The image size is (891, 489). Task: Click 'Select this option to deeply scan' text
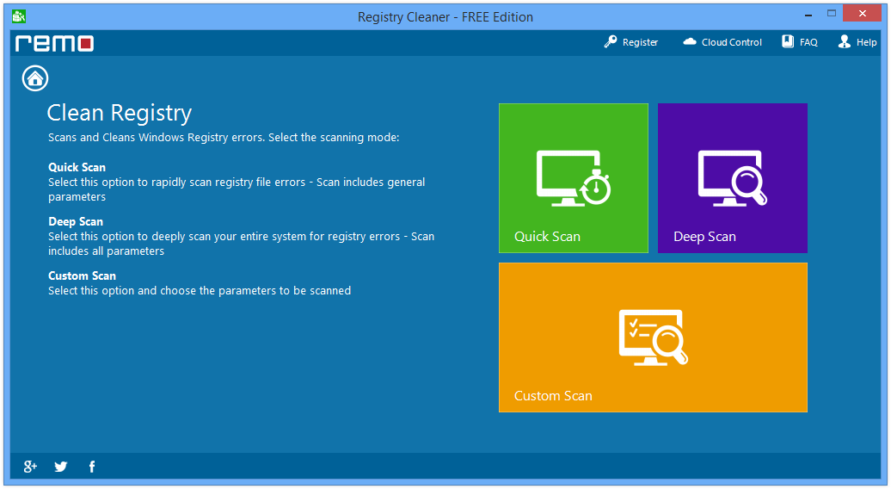(x=241, y=244)
